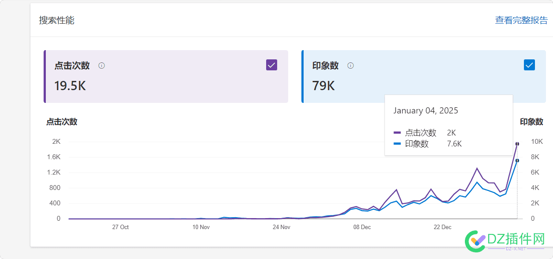Click the 24 Nov axis label

281,227
